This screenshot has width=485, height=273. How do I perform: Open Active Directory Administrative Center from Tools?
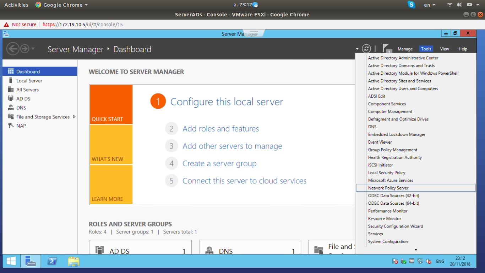pos(416,58)
